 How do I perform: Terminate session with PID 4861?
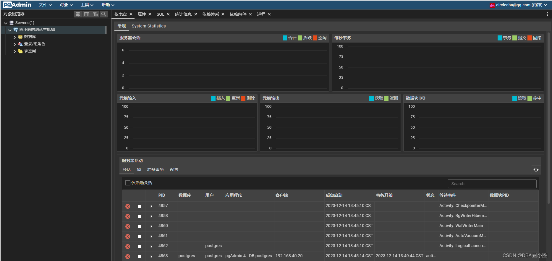(x=128, y=236)
